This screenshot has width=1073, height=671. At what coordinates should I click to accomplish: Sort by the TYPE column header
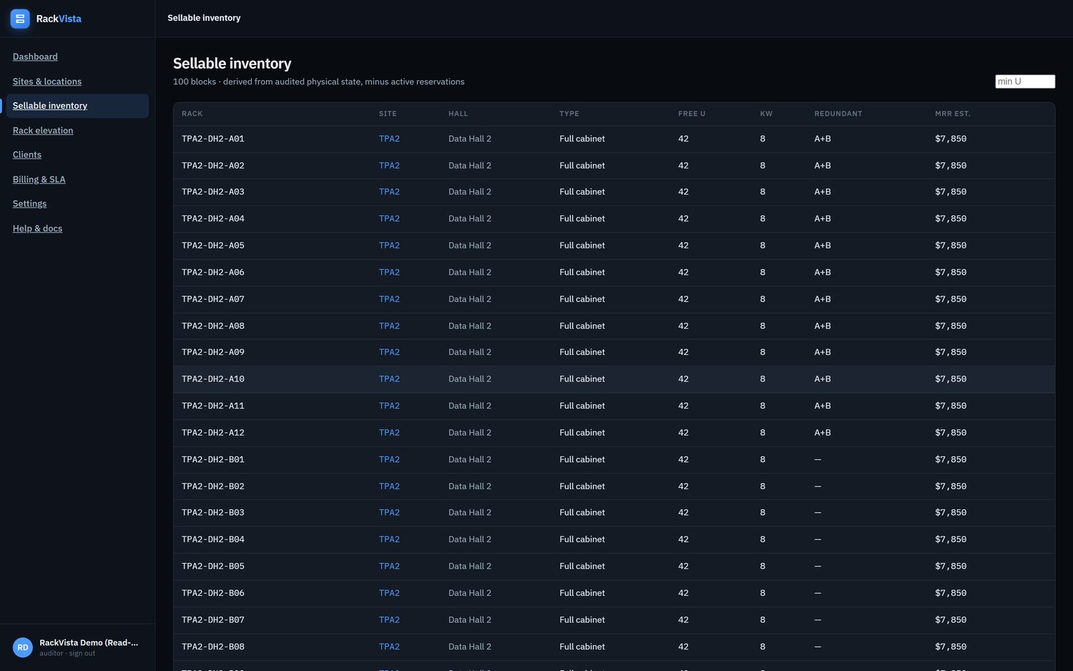[569, 114]
